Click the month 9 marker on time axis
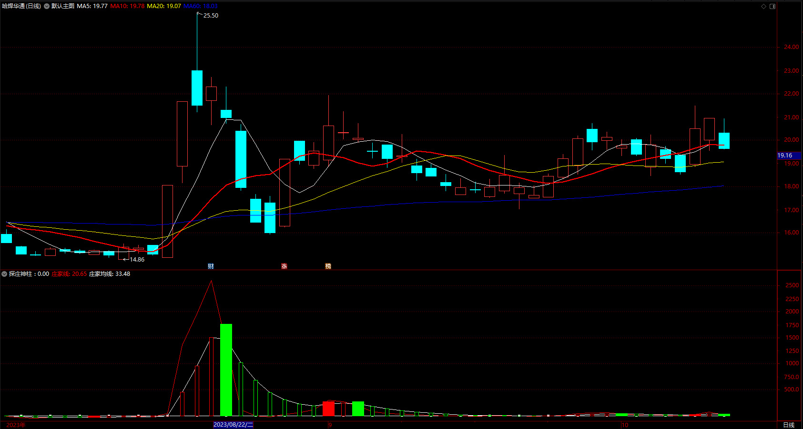803x429 pixels. 330,425
